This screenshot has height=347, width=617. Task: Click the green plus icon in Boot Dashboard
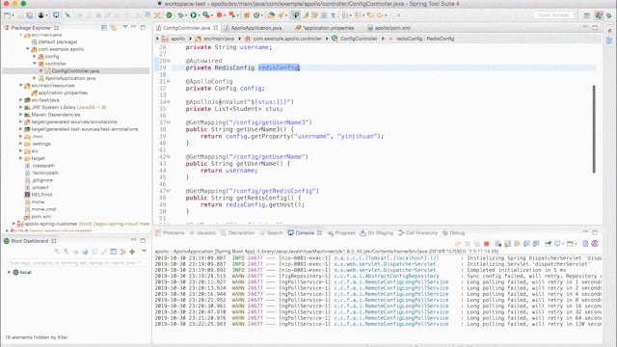click(132, 252)
